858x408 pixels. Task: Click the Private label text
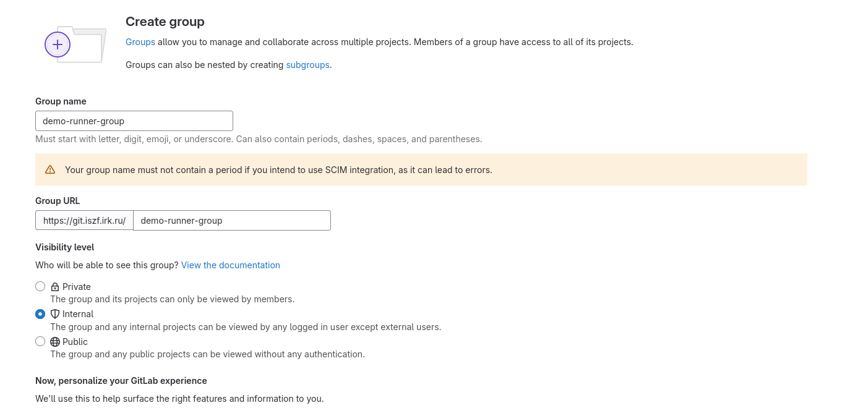click(x=77, y=287)
